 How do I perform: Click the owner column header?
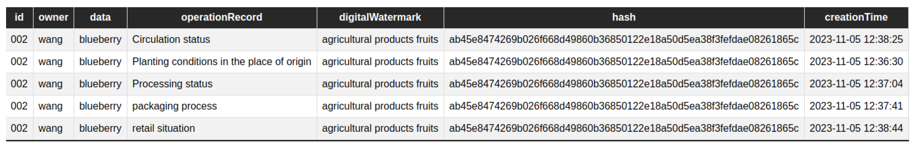tap(53, 17)
